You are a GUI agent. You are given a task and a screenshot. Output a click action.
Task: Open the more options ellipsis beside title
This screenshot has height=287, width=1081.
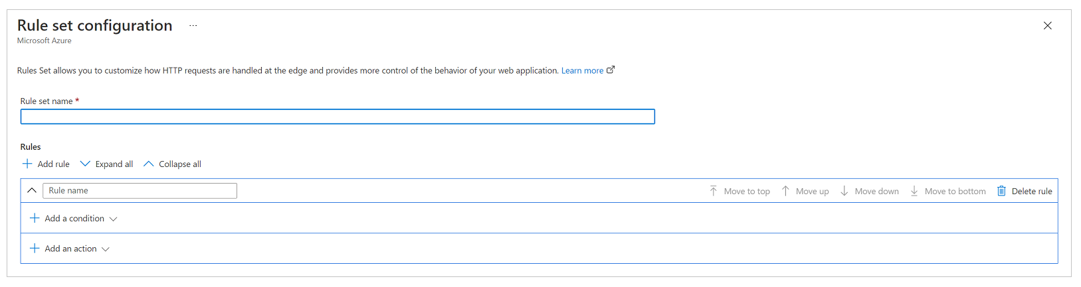(193, 26)
